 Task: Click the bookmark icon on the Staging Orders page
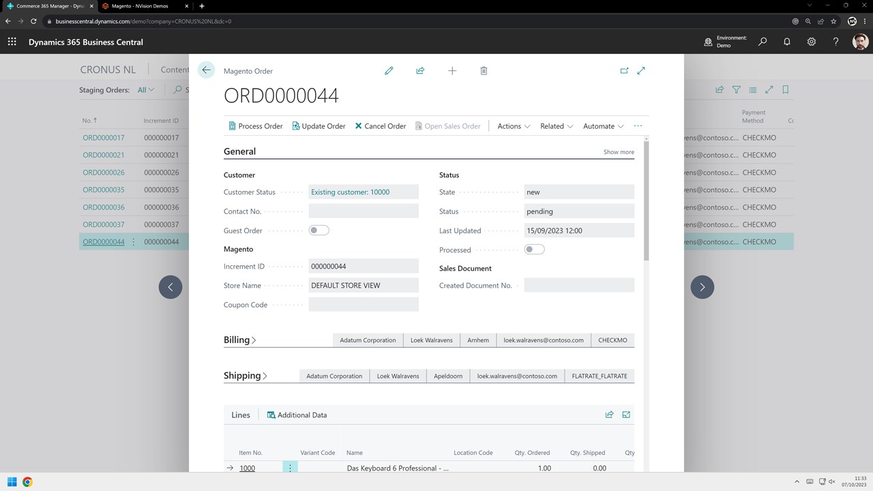[786, 89]
